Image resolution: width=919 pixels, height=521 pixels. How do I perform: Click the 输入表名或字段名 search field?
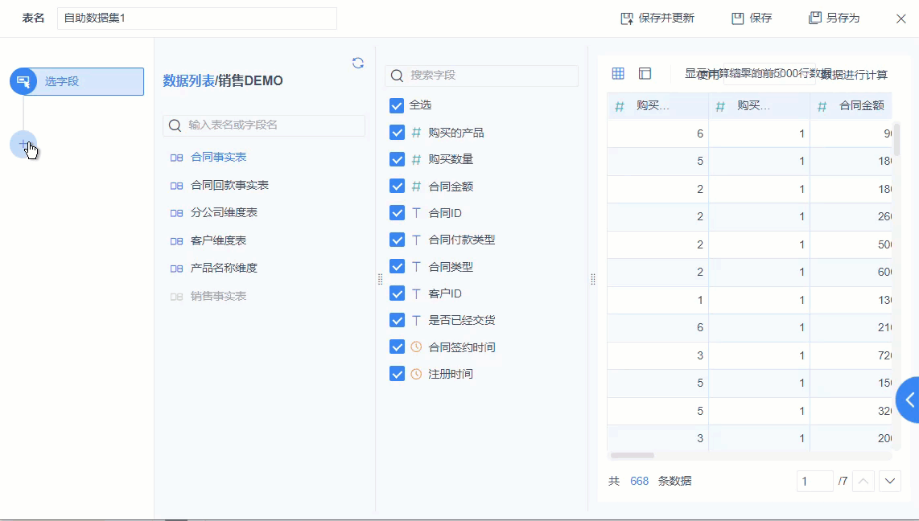pos(264,125)
